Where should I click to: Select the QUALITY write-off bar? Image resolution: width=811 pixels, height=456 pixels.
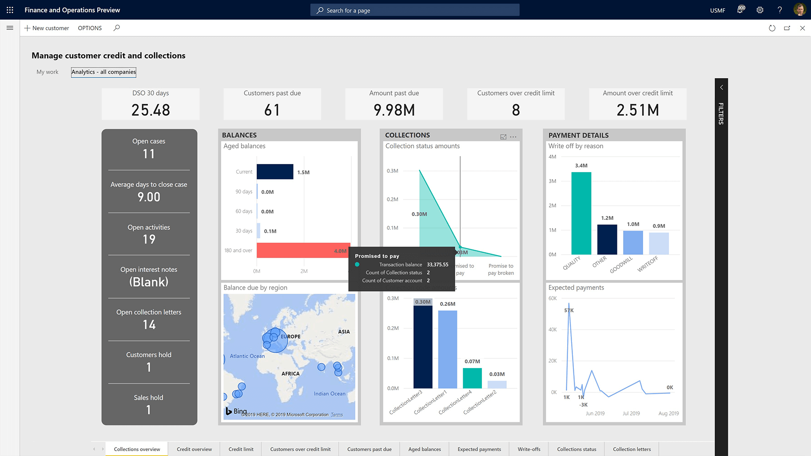coord(581,213)
